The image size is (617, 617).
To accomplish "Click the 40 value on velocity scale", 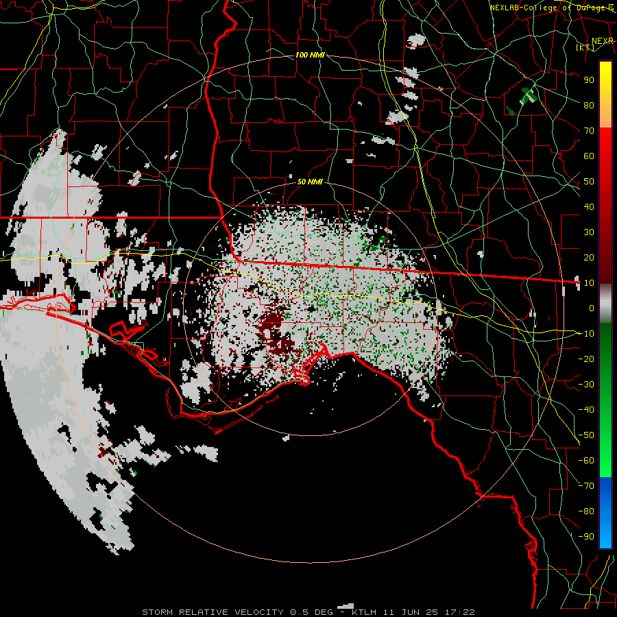I will click(x=589, y=206).
